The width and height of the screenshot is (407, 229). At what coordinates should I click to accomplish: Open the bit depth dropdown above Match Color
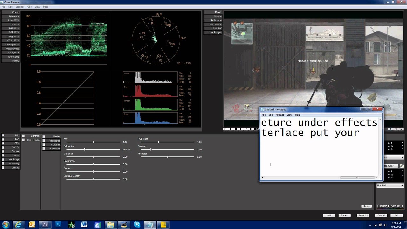coord(394,157)
